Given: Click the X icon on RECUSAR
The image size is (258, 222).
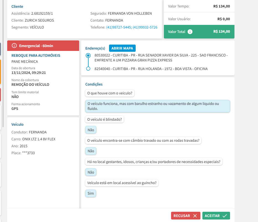Looking at the screenshot, I should pos(195,216).
